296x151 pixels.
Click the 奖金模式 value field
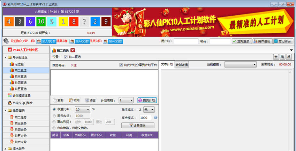(x=145, y=118)
